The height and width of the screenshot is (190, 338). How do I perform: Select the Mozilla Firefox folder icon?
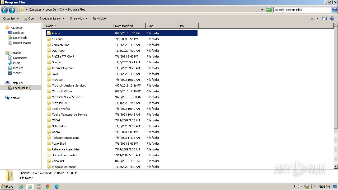pyautogui.click(x=49, y=109)
